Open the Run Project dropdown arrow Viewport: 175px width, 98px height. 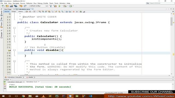click(x=62, y=6)
